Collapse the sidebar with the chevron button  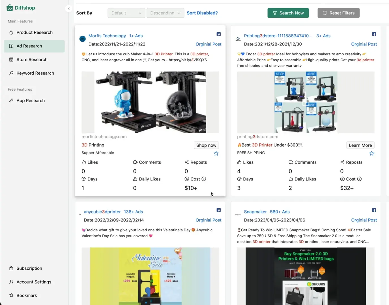click(x=69, y=8)
